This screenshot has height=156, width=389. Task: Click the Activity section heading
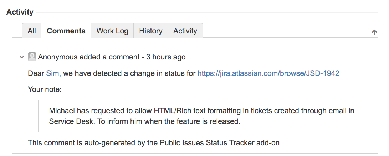click(20, 12)
